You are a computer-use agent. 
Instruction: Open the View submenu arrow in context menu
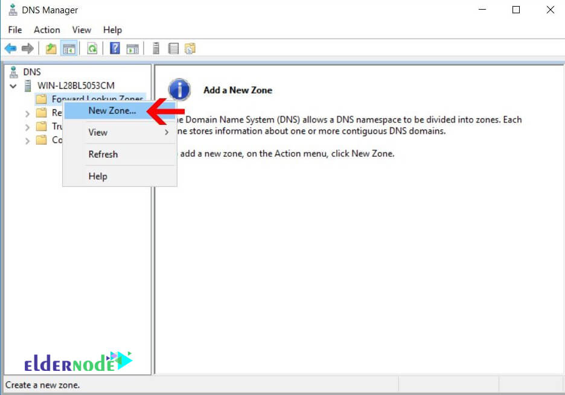(x=167, y=133)
